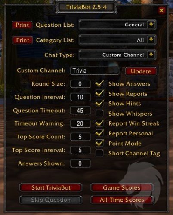Viewport: 173px width, 215px height.
Task: Click the Update channel button
Action: [x=141, y=71]
